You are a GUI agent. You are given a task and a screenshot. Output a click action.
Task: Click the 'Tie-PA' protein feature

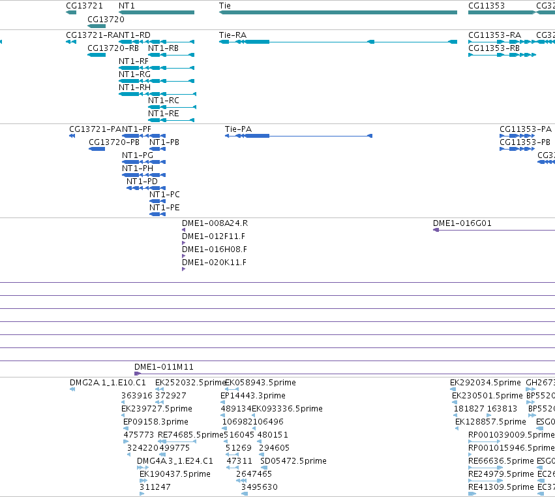click(299, 136)
